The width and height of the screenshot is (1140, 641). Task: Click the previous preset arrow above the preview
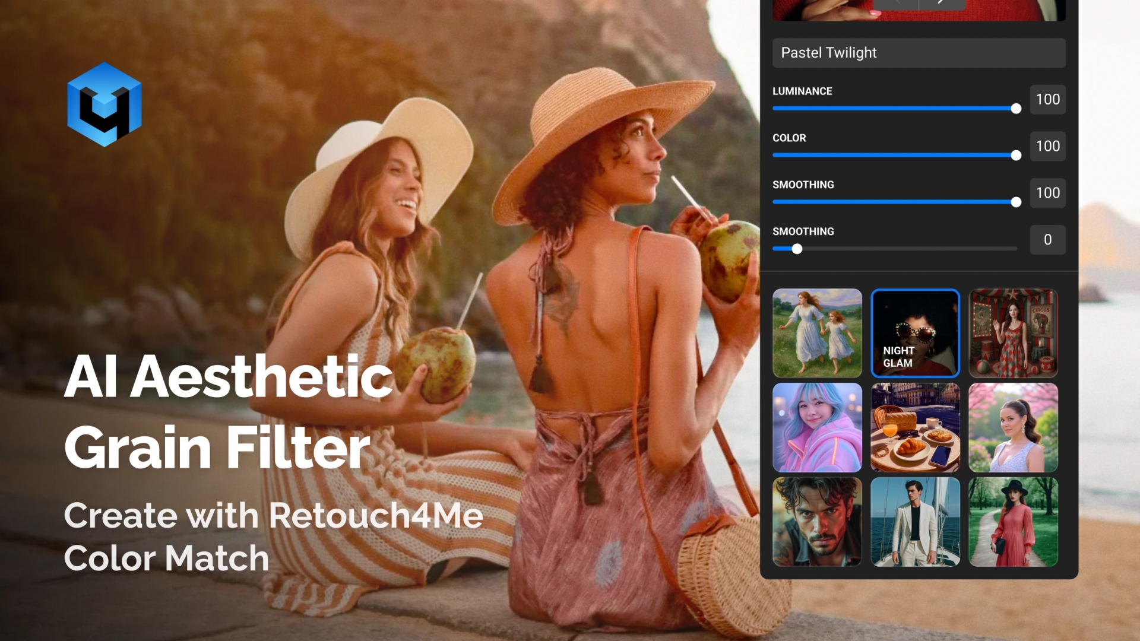pyautogui.click(x=897, y=4)
